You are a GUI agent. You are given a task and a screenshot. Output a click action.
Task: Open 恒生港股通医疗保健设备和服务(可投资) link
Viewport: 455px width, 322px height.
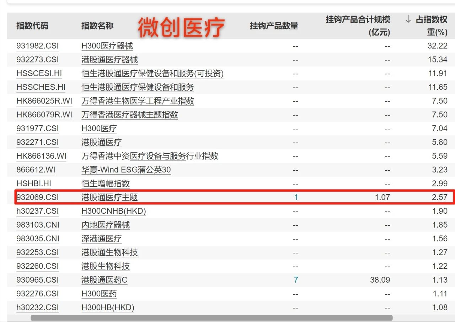(x=152, y=73)
